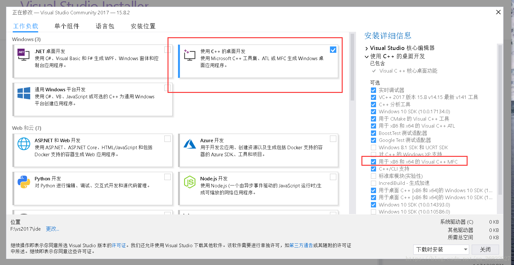Enable Windows 8.1 SDK 和 UCRT SDK
The width and height of the screenshot is (514, 265).
tap(374, 147)
